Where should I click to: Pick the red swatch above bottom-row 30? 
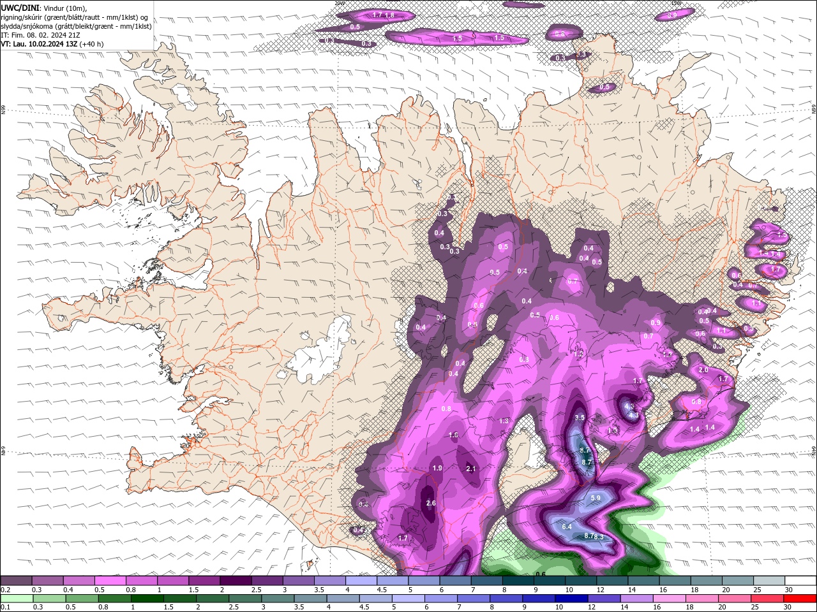point(800,599)
